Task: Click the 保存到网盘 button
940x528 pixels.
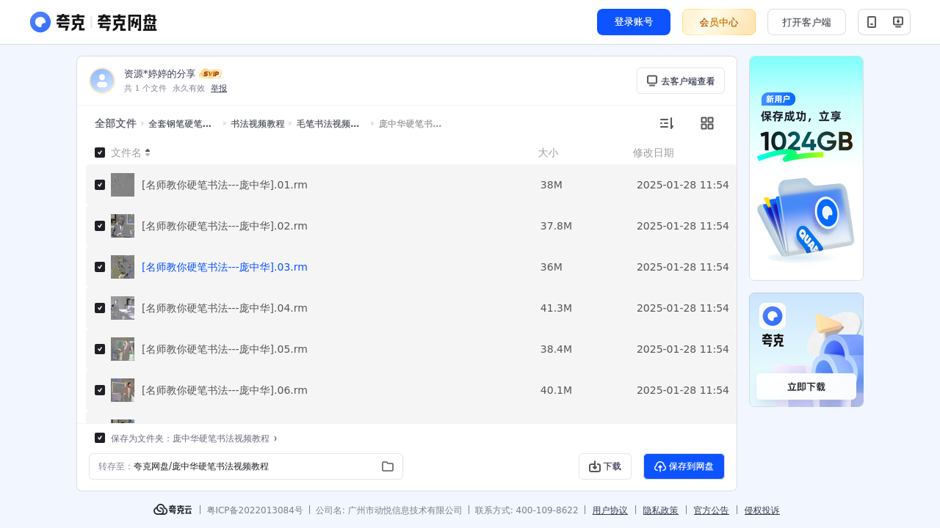Action: point(684,466)
